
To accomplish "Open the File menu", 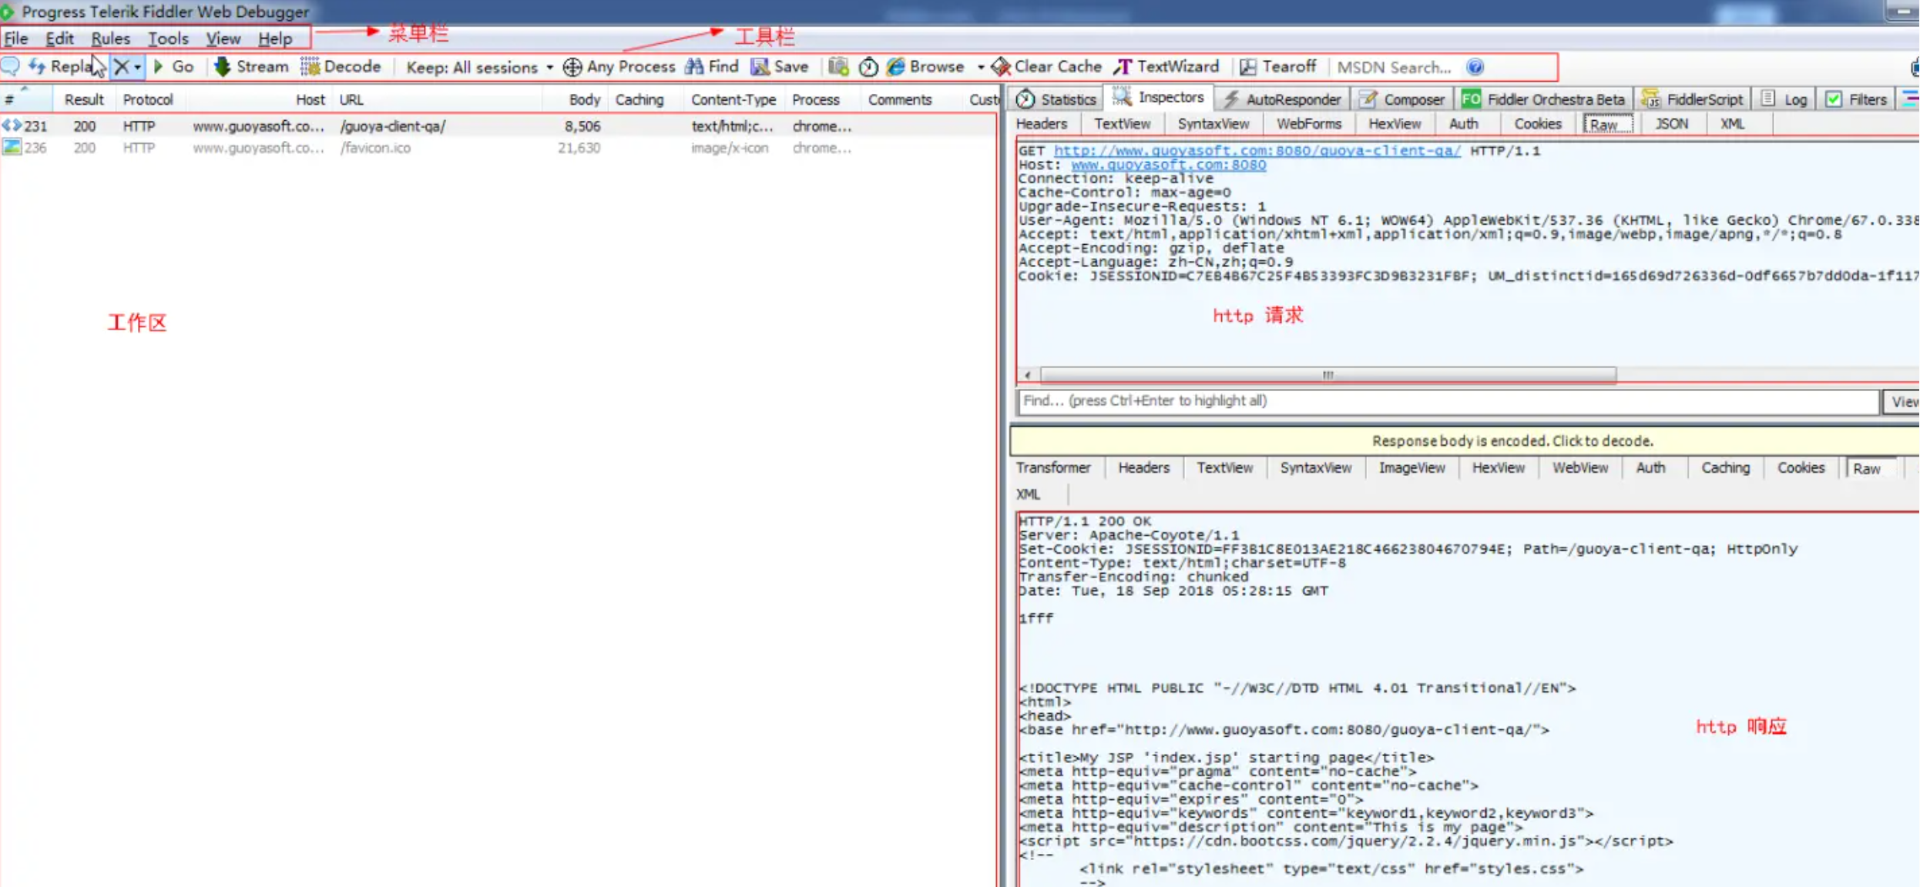I will [x=16, y=38].
